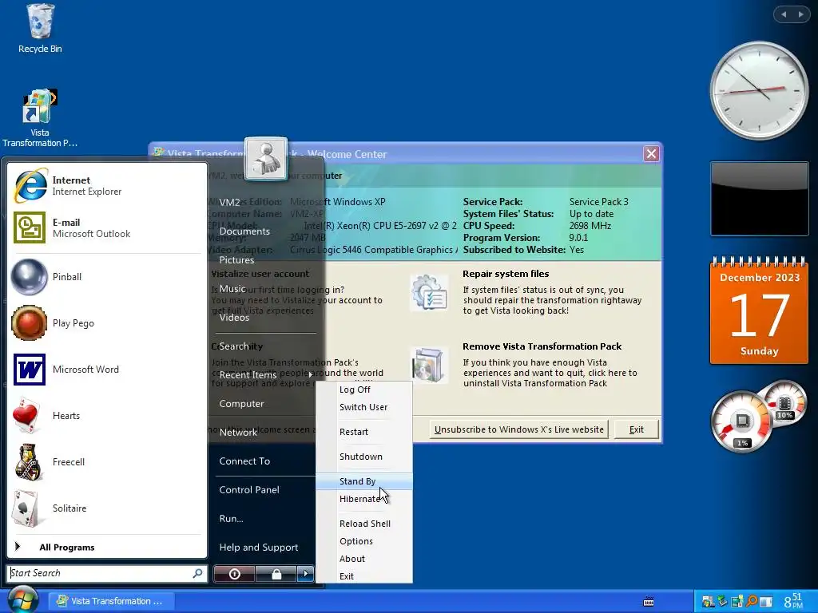
Task: Click the green safely remove hardware tray icon
Action: (x=722, y=601)
